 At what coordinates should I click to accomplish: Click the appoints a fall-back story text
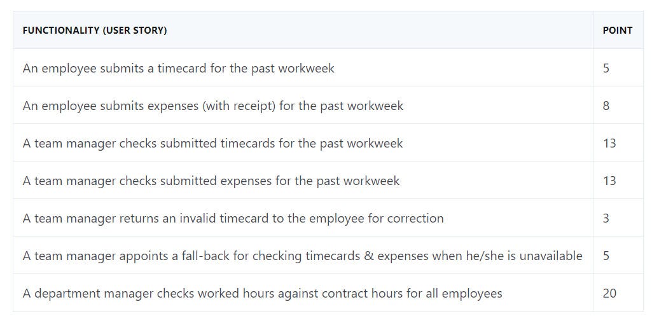point(303,256)
